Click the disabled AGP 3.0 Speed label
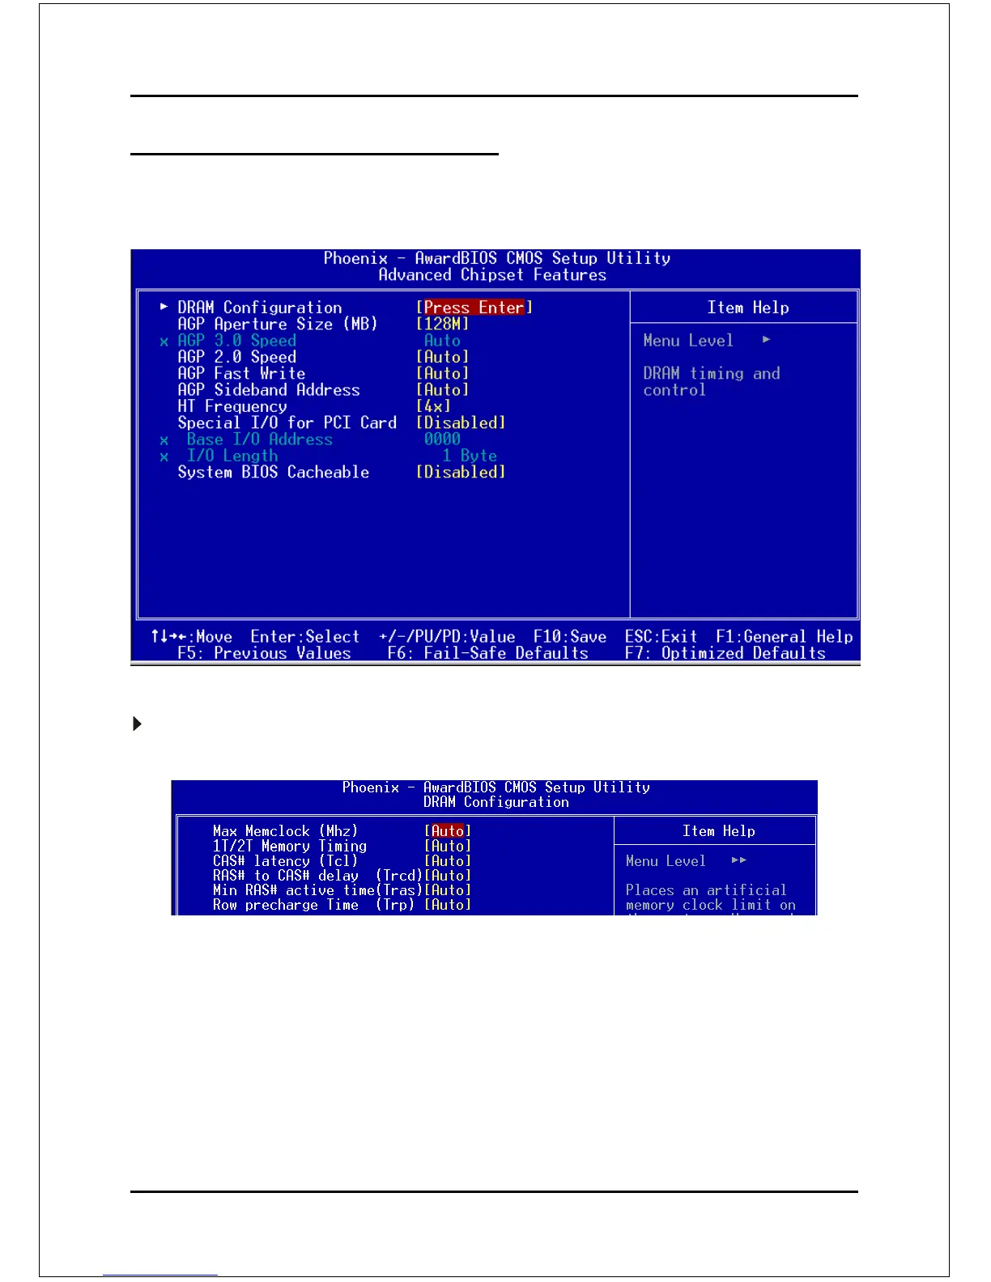 point(237,341)
